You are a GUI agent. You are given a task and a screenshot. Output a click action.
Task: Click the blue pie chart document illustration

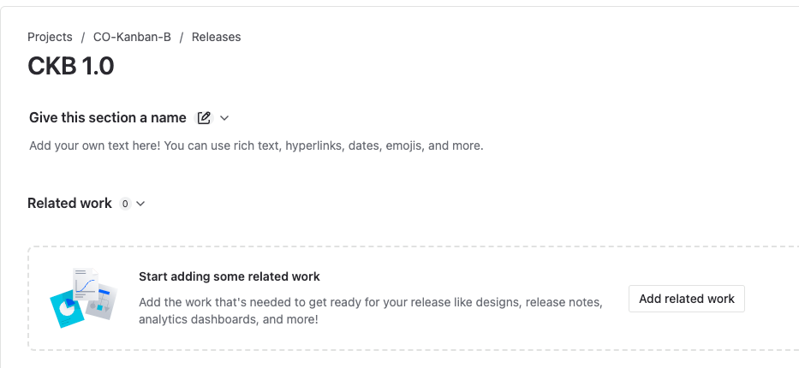(67, 310)
